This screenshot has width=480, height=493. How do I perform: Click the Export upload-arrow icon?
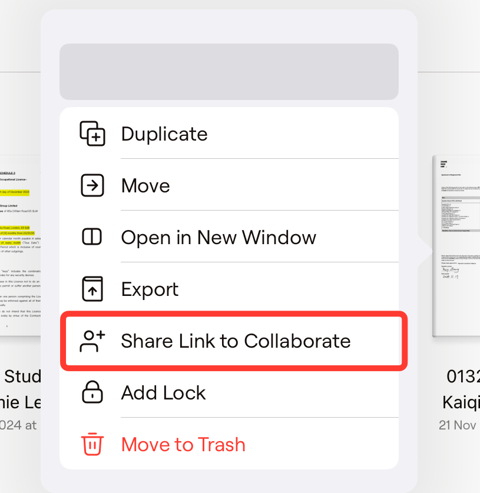(92, 289)
